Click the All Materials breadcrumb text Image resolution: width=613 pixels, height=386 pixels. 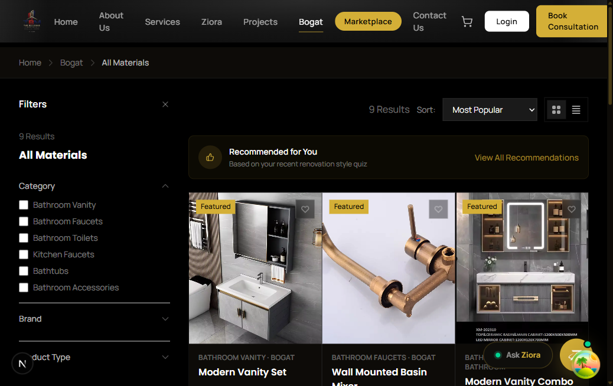pyautogui.click(x=125, y=63)
